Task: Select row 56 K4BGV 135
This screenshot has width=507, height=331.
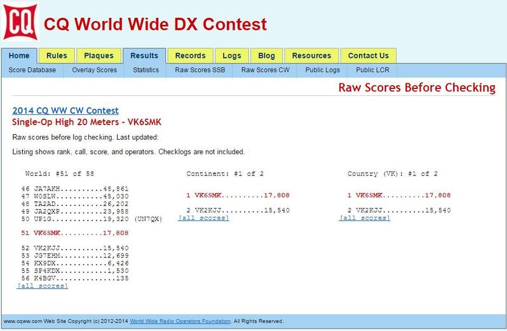Action: (75, 278)
